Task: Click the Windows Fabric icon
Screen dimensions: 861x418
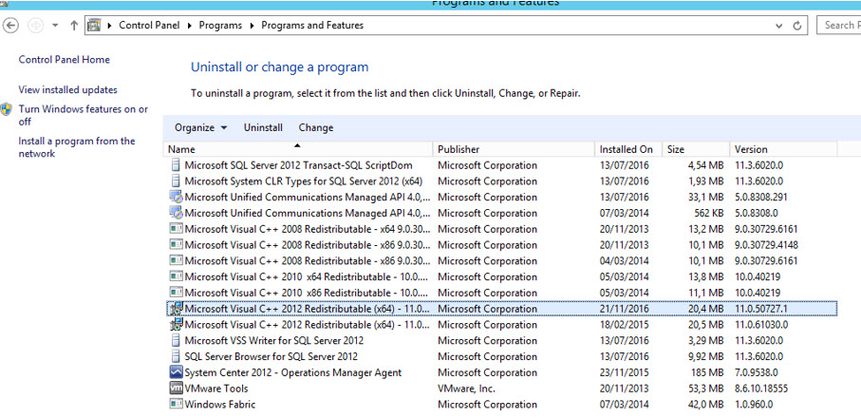Action: [x=176, y=404]
